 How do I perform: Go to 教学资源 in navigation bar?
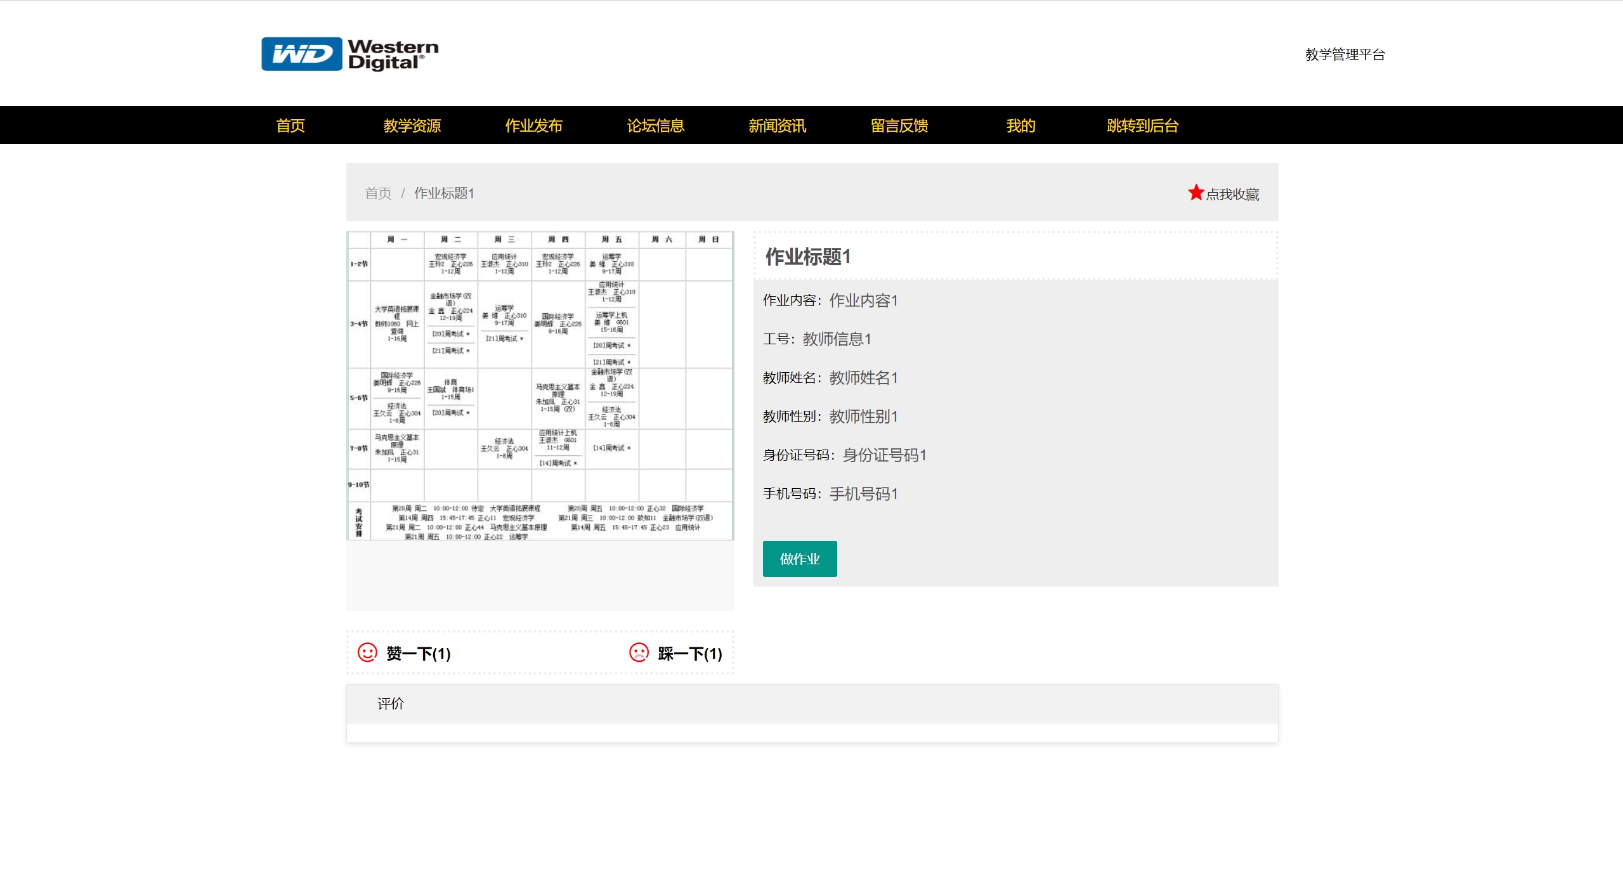412,126
